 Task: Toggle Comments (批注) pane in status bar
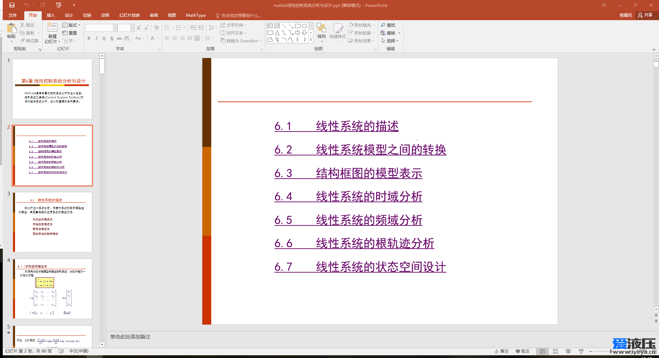pyautogui.click(x=523, y=351)
